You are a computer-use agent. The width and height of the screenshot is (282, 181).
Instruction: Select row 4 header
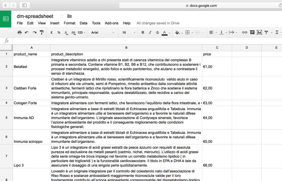click(x=6, y=103)
